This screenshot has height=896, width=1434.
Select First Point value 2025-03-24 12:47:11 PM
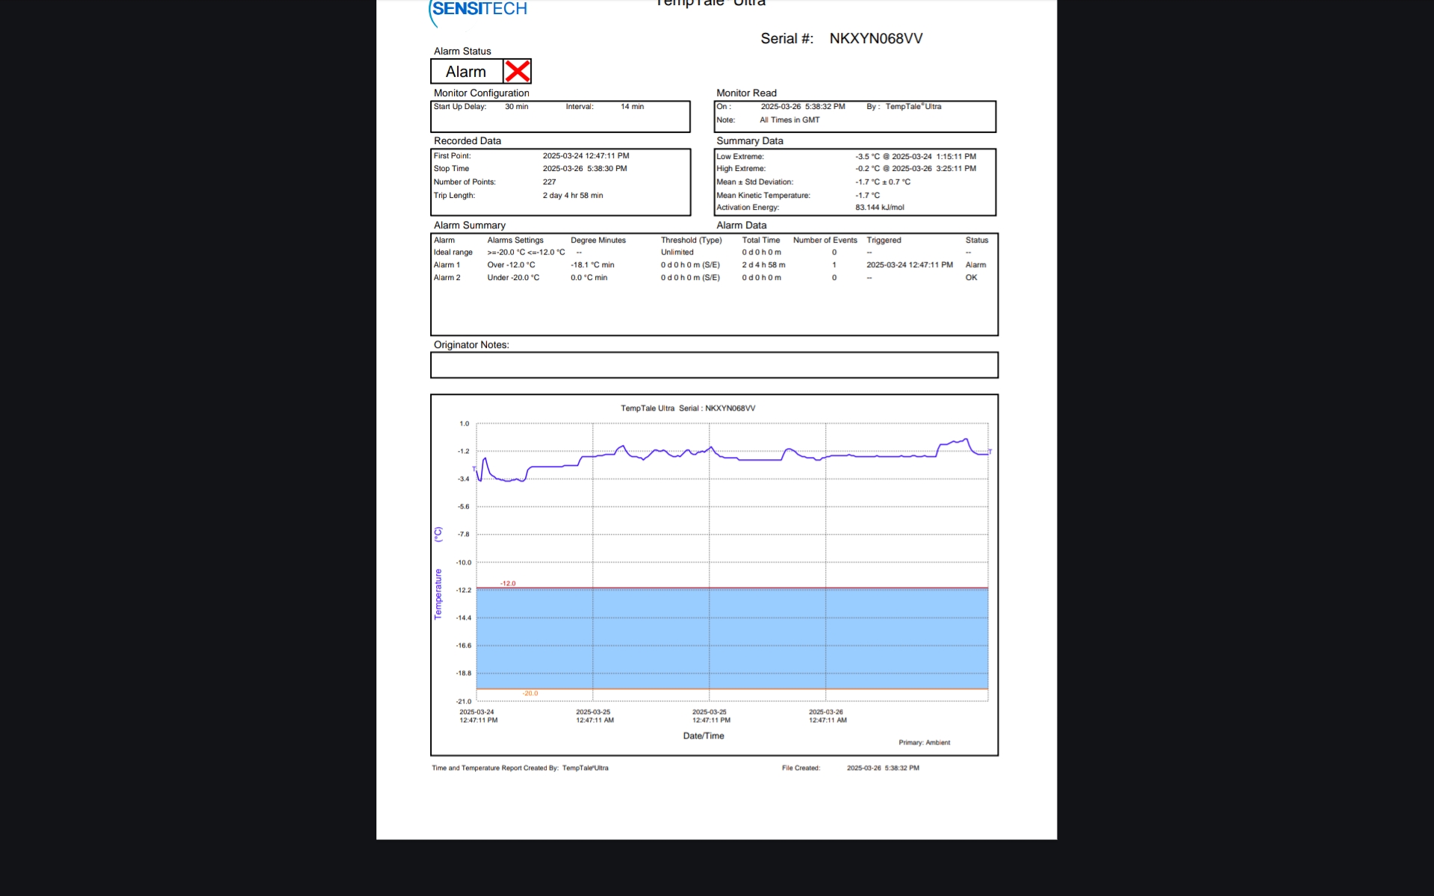coord(586,156)
